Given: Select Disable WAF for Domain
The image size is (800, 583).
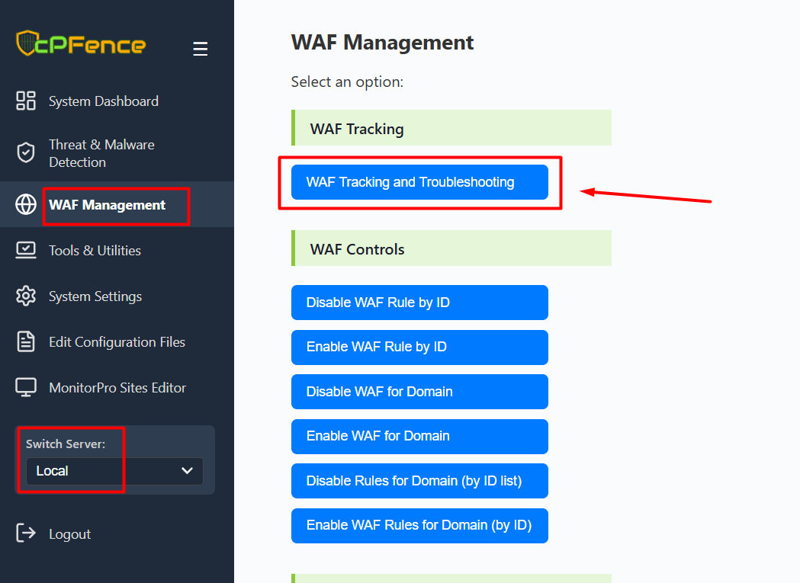Looking at the screenshot, I should point(419,392).
